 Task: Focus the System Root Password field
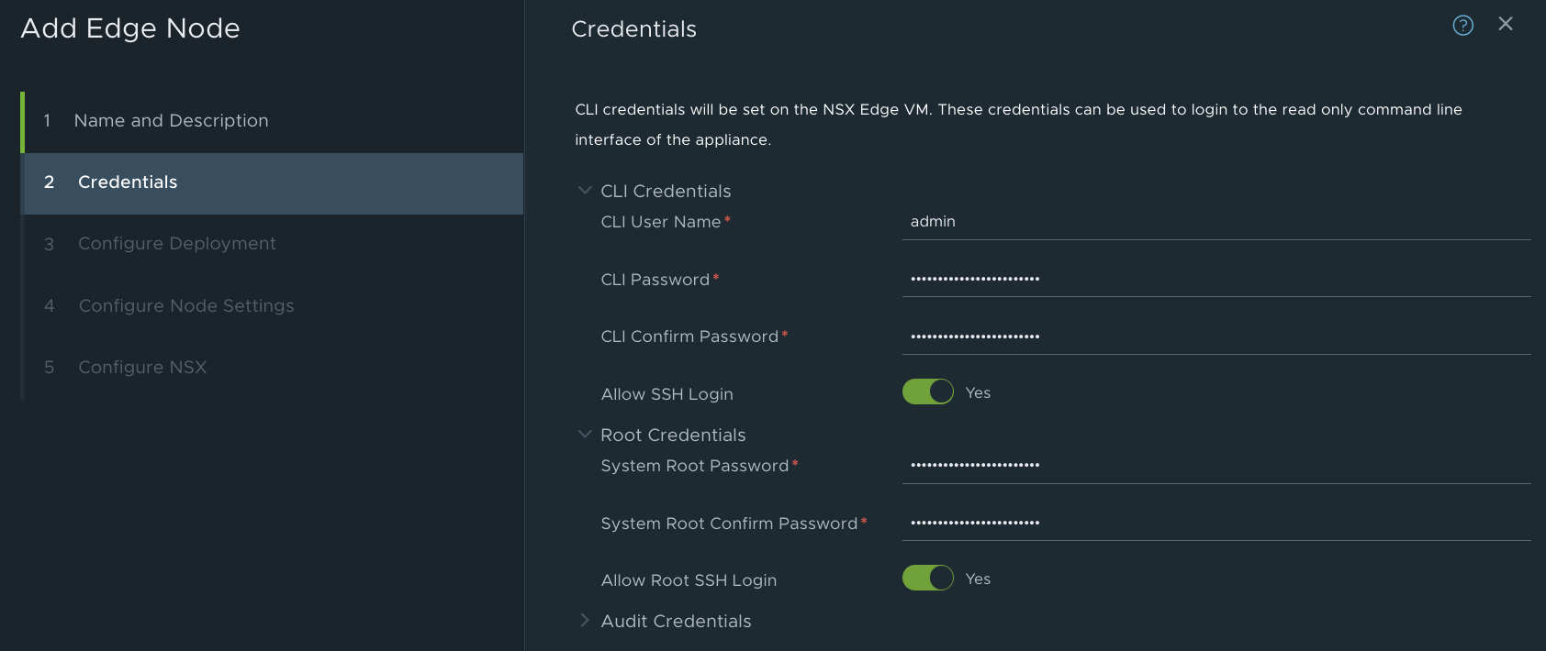pyautogui.click(x=1216, y=466)
